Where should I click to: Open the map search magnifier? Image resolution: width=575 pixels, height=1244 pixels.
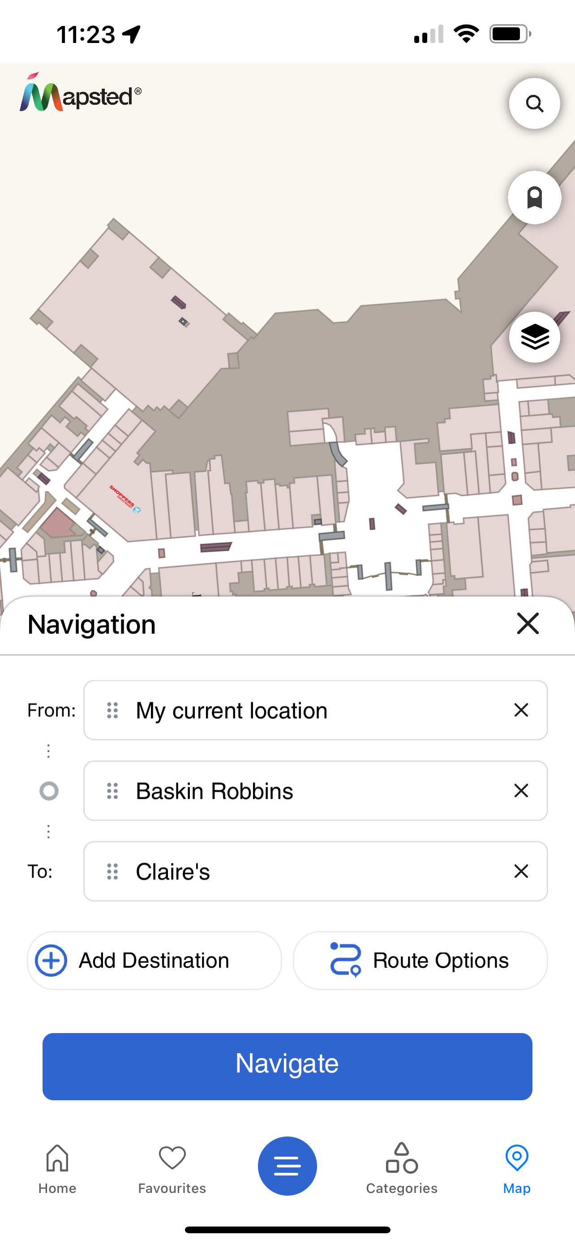point(534,103)
